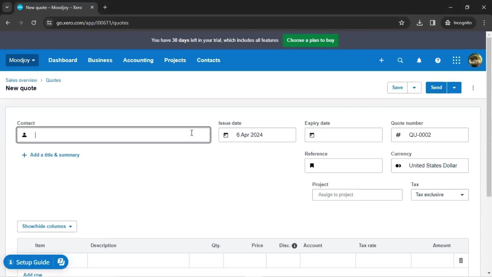Open the Xero apps grid icon

456,60
